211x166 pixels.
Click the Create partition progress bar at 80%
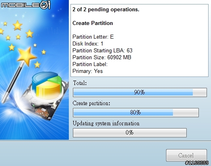click(136, 112)
